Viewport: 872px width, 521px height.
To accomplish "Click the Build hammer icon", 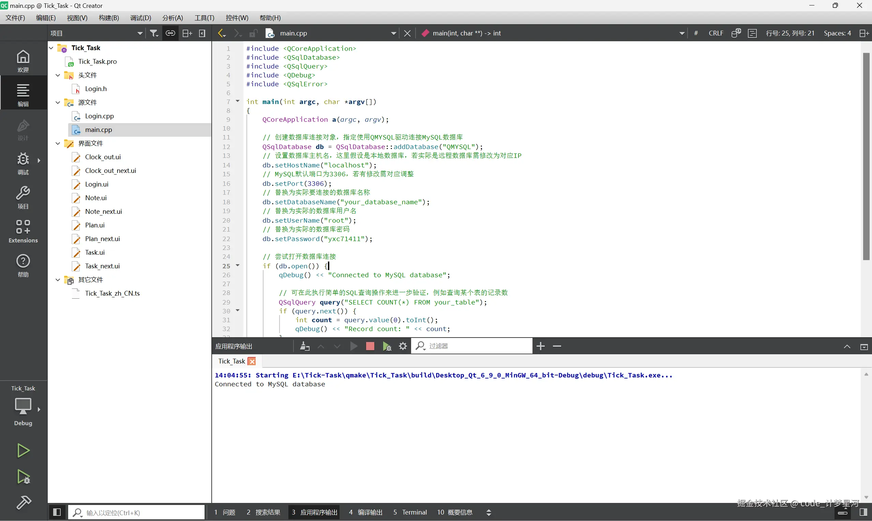I will pyautogui.click(x=23, y=502).
